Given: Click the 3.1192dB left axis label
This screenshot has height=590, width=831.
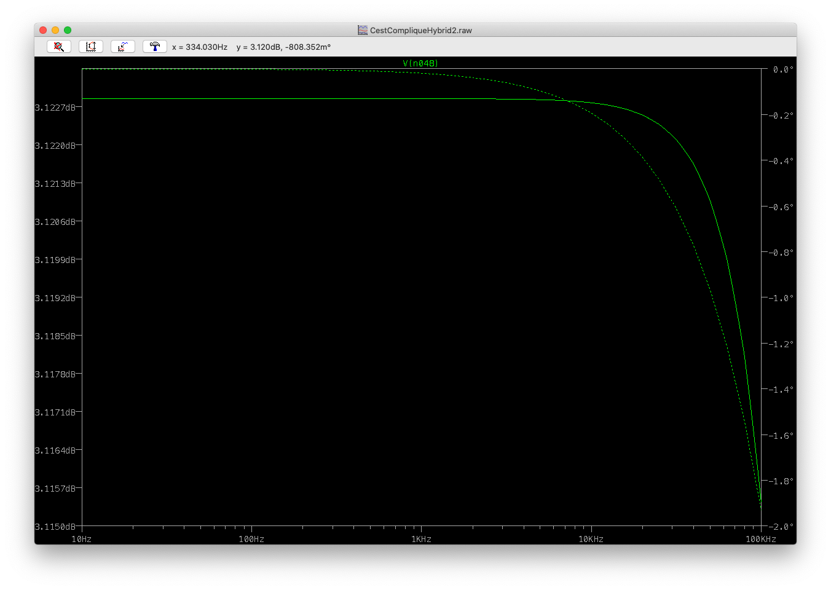Looking at the screenshot, I should coord(55,298).
